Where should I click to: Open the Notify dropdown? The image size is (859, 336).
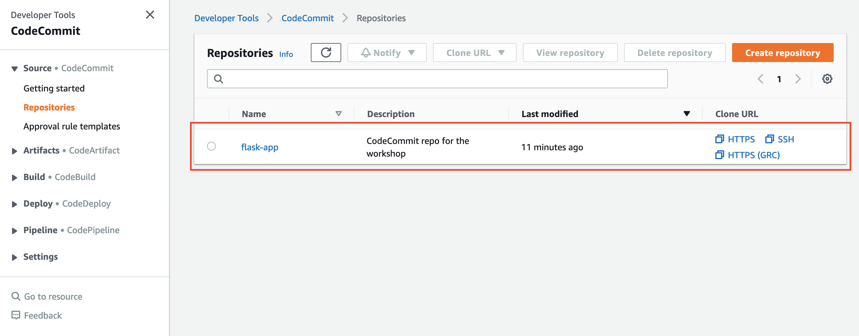tap(387, 53)
